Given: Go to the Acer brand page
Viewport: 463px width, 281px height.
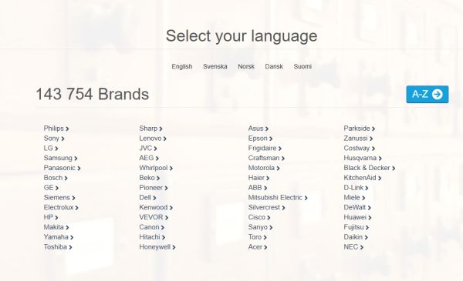Looking at the screenshot, I should [x=258, y=247].
